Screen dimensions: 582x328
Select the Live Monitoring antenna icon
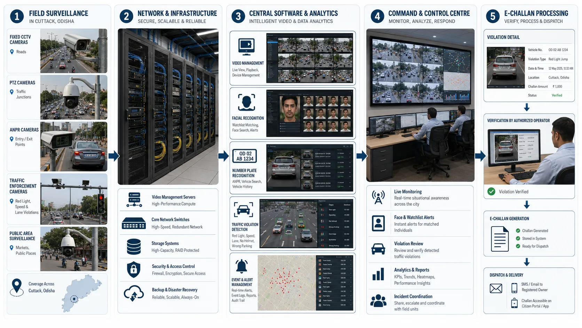(x=378, y=197)
